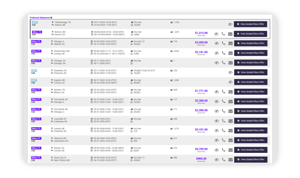This screenshot has width=300, height=178.
Task: Select the EXP badge on Chattanooga, TN row
Action: click(x=35, y=22)
